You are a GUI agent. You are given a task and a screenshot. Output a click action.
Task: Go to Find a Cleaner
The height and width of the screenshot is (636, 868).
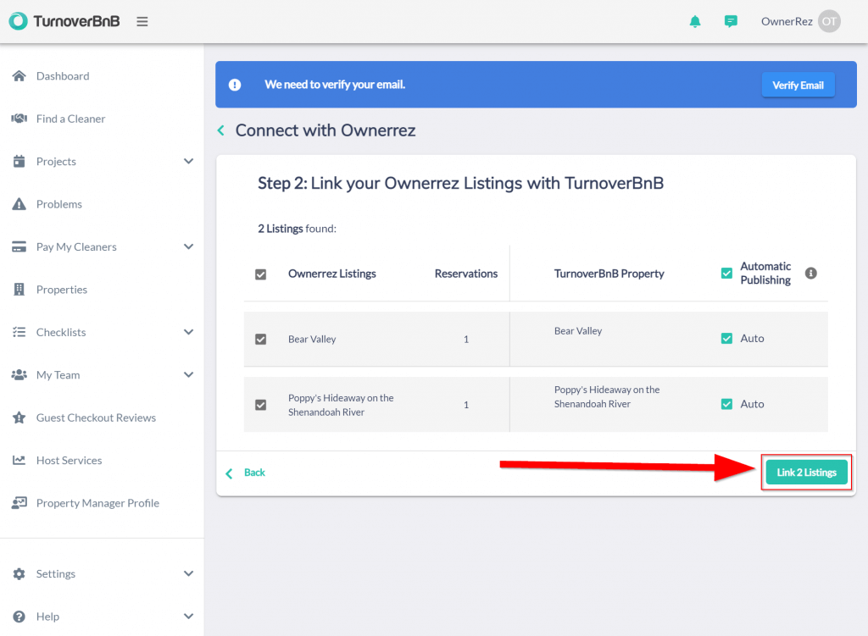71,119
